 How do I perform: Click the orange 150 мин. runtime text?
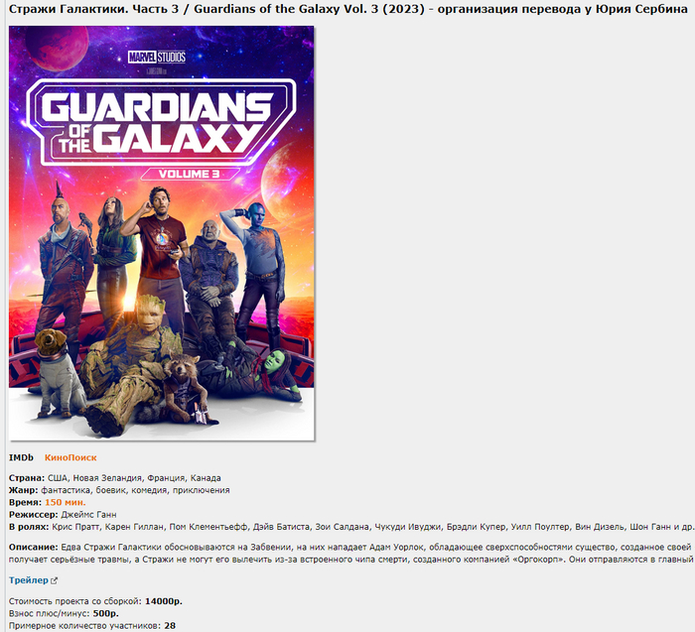tap(66, 502)
